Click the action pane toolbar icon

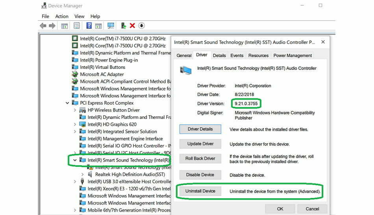[x=98, y=26]
